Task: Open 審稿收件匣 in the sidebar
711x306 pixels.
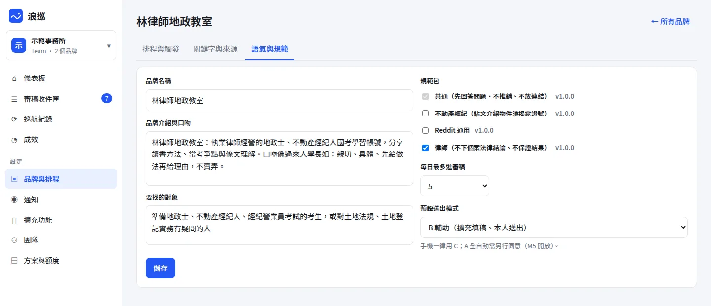Action: pyautogui.click(x=61, y=99)
